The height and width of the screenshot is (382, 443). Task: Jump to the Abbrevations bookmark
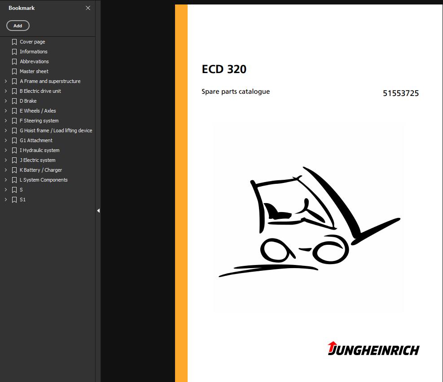pos(34,61)
